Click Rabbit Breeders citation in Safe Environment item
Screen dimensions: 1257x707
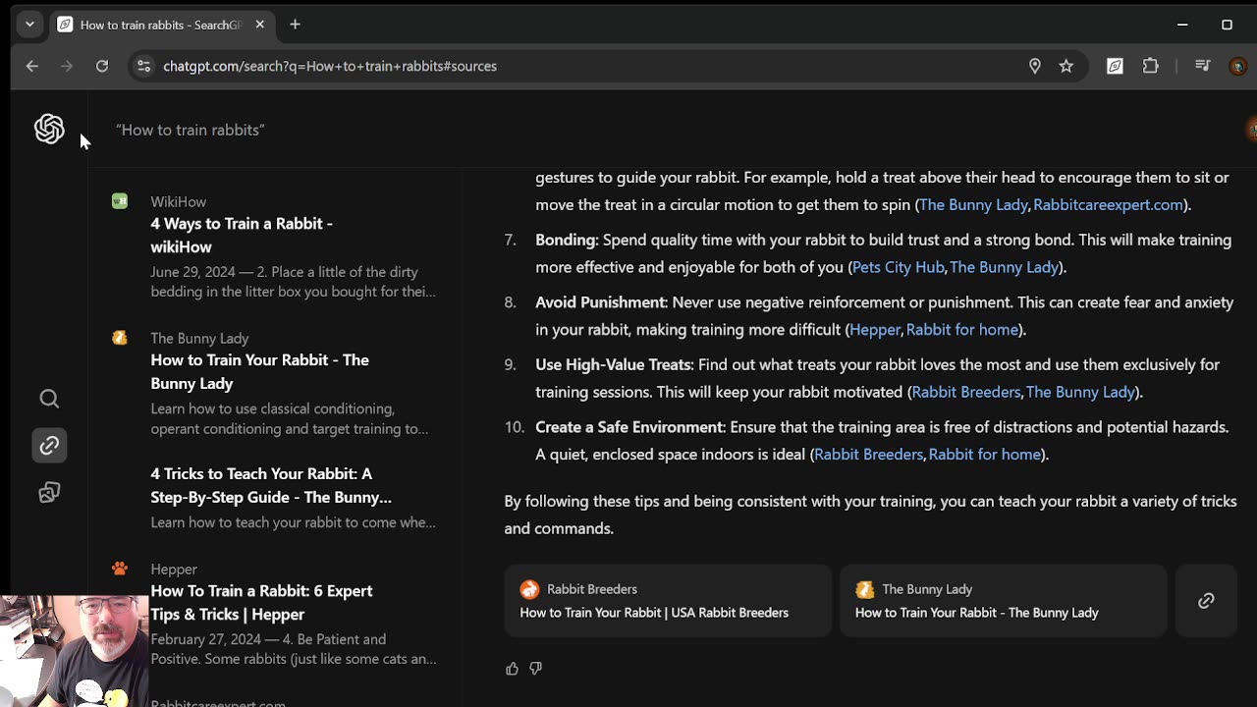click(869, 455)
